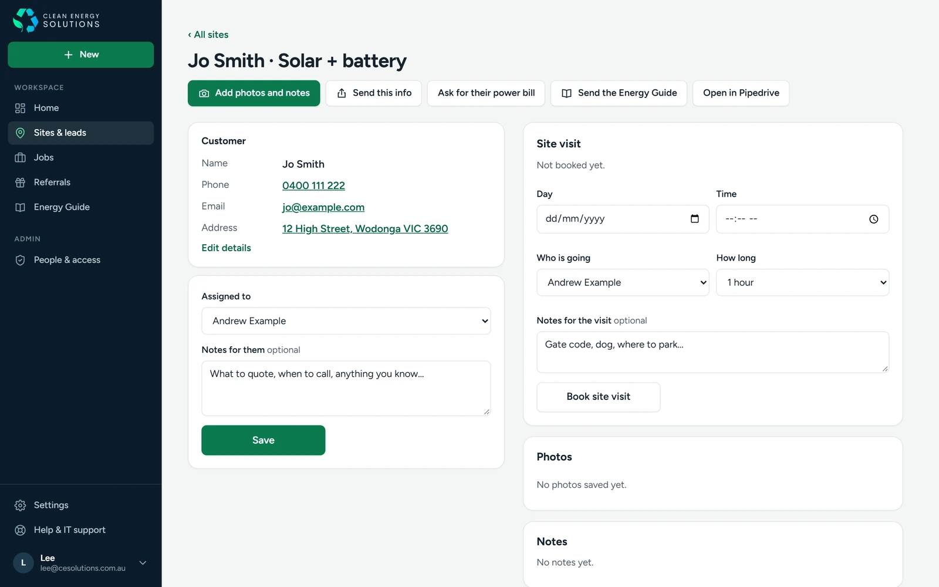Click the Day date input field
This screenshot has height=587, width=939.
click(623, 219)
